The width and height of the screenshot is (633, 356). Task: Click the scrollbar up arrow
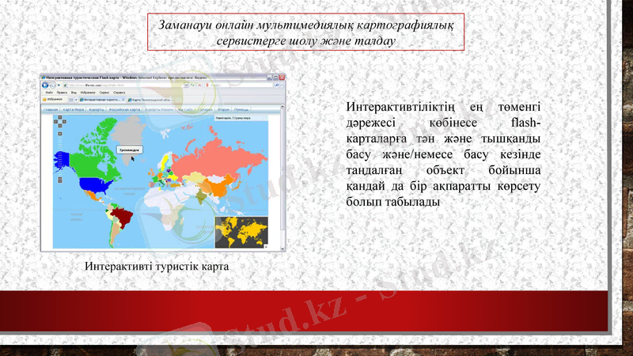point(282,107)
